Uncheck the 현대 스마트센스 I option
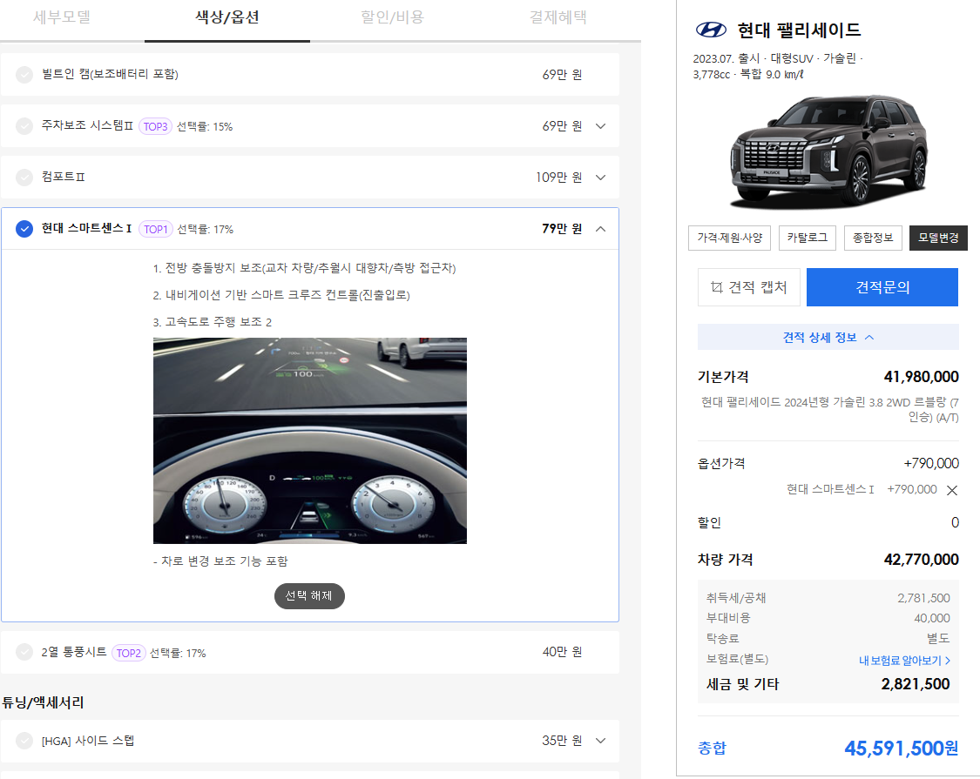 pyautogui.click(x=24, y=229)
